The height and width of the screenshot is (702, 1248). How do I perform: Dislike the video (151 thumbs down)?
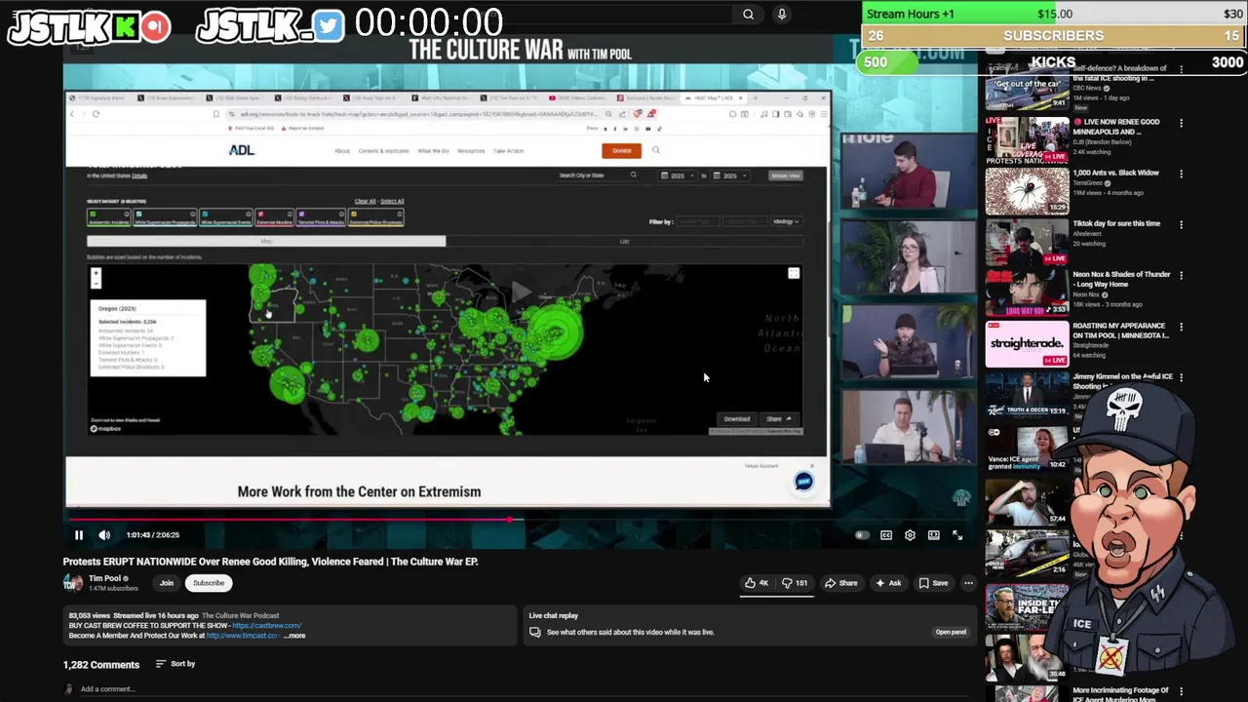coord(794,583)
